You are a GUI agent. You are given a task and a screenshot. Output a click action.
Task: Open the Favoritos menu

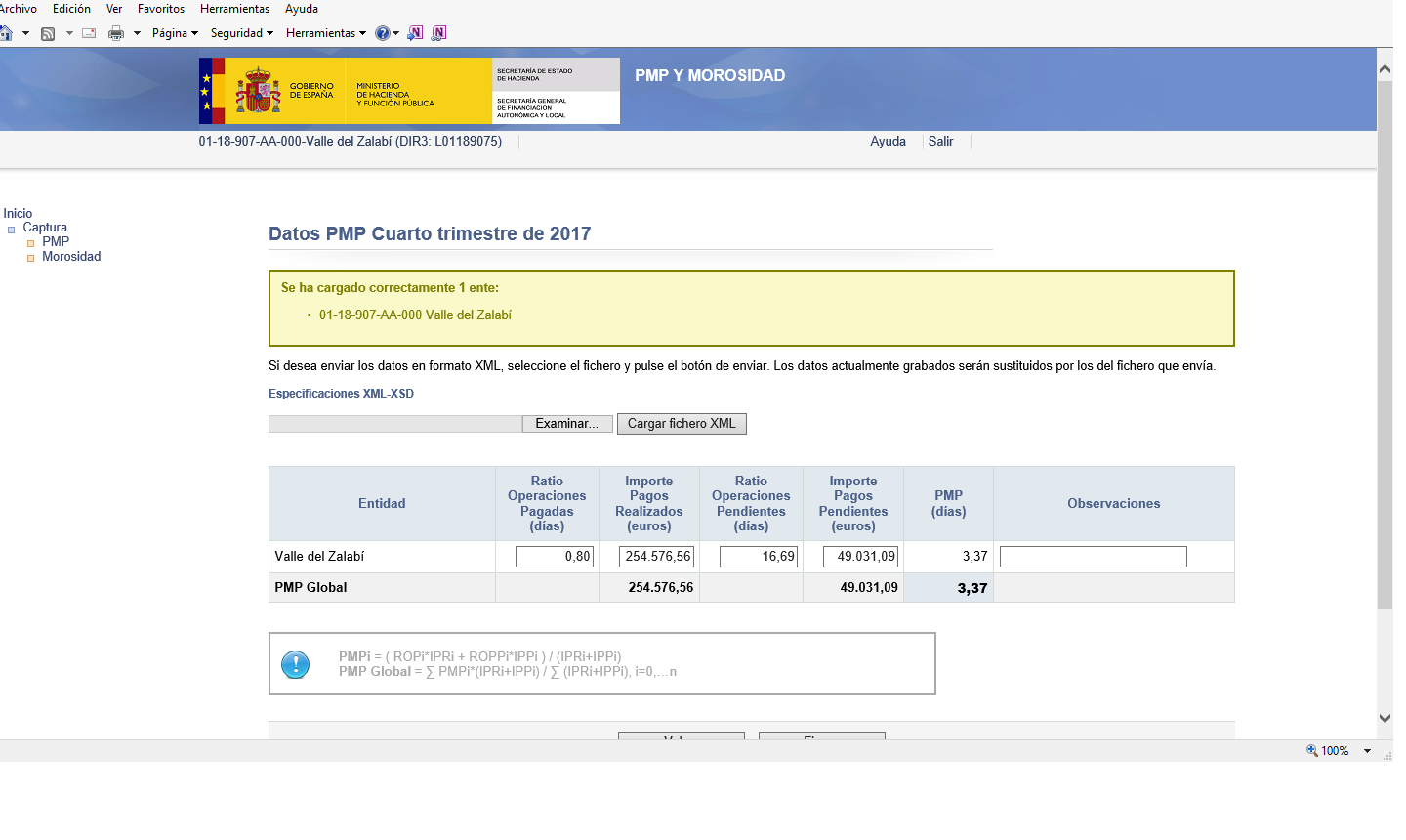point(161,9)
